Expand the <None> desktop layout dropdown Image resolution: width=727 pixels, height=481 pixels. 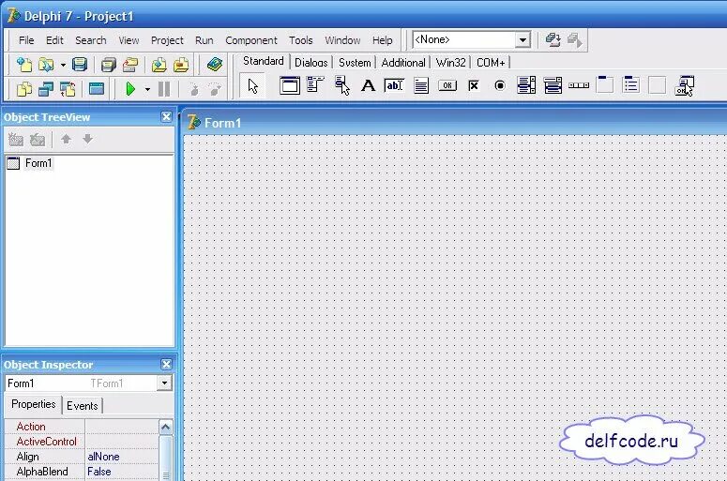(x=523, y=40)
